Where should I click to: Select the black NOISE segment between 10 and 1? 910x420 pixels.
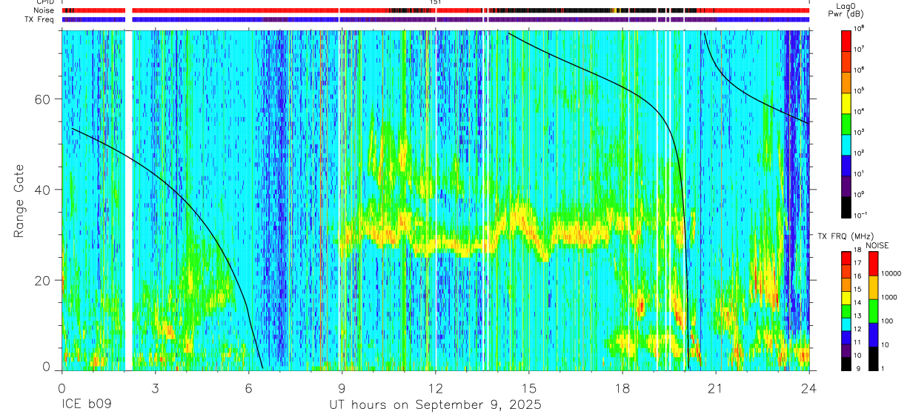873,358
